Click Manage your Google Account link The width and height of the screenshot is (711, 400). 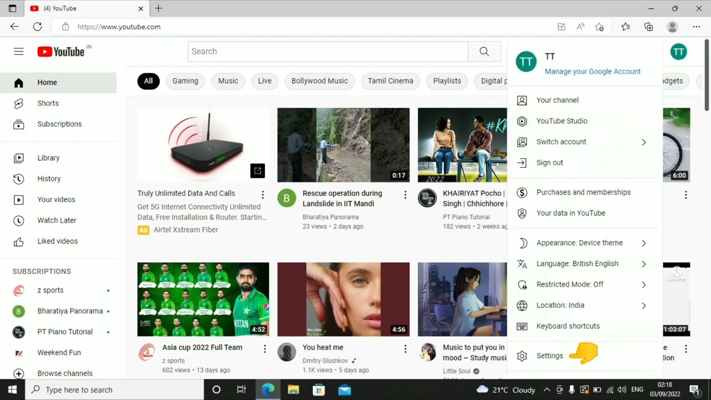coord(593,72)
